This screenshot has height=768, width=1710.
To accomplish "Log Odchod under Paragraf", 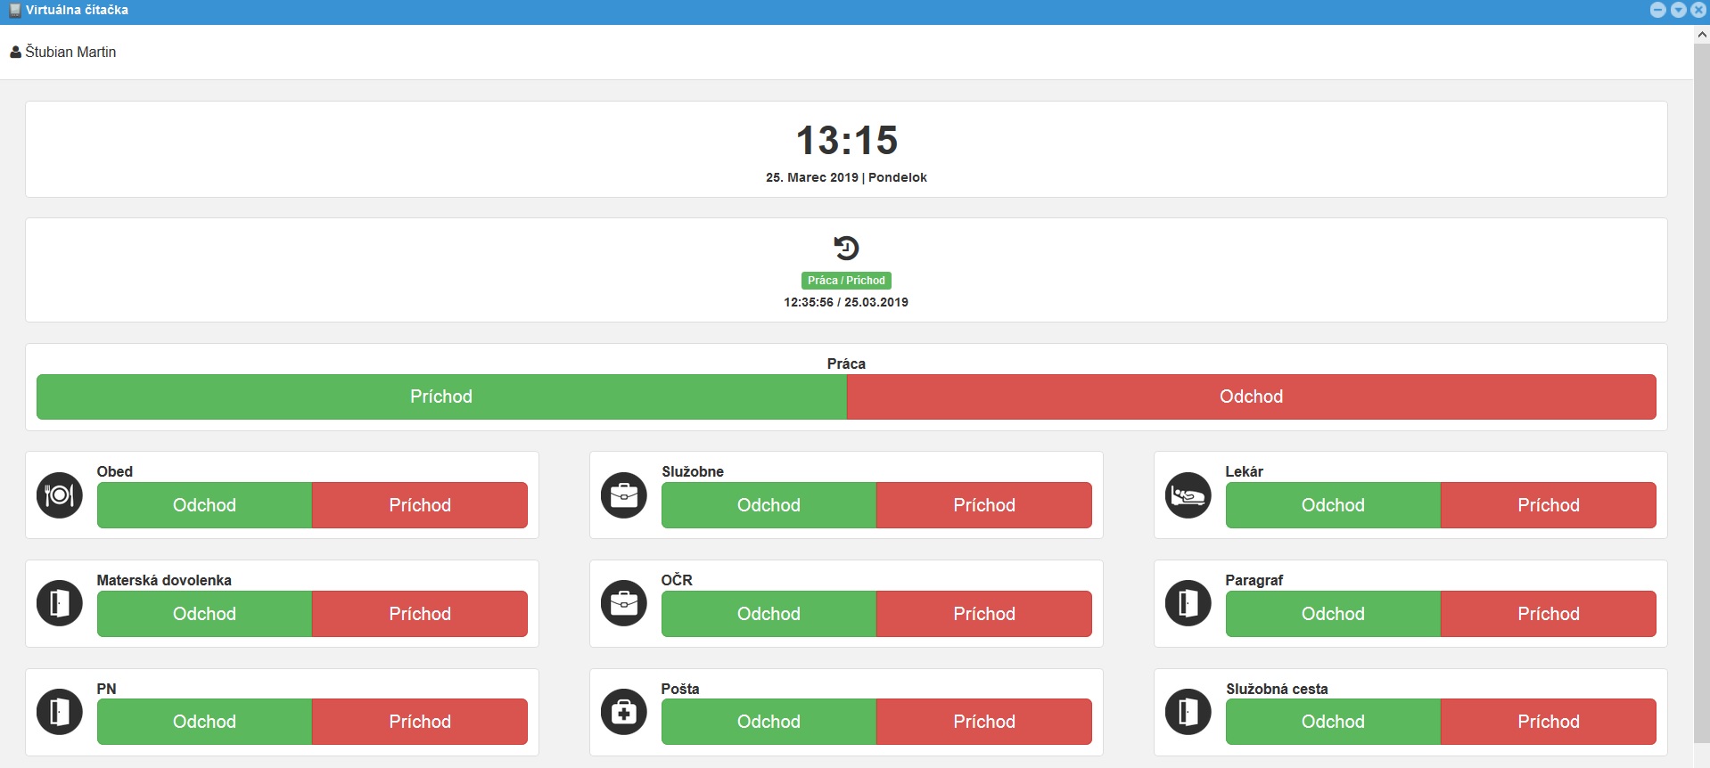I will pyautogui.click(x=1333, y=614).
